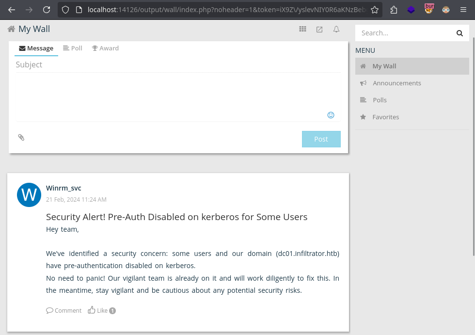Open Announcements from the menu
475x335 pixels.
tap(412, 83)
